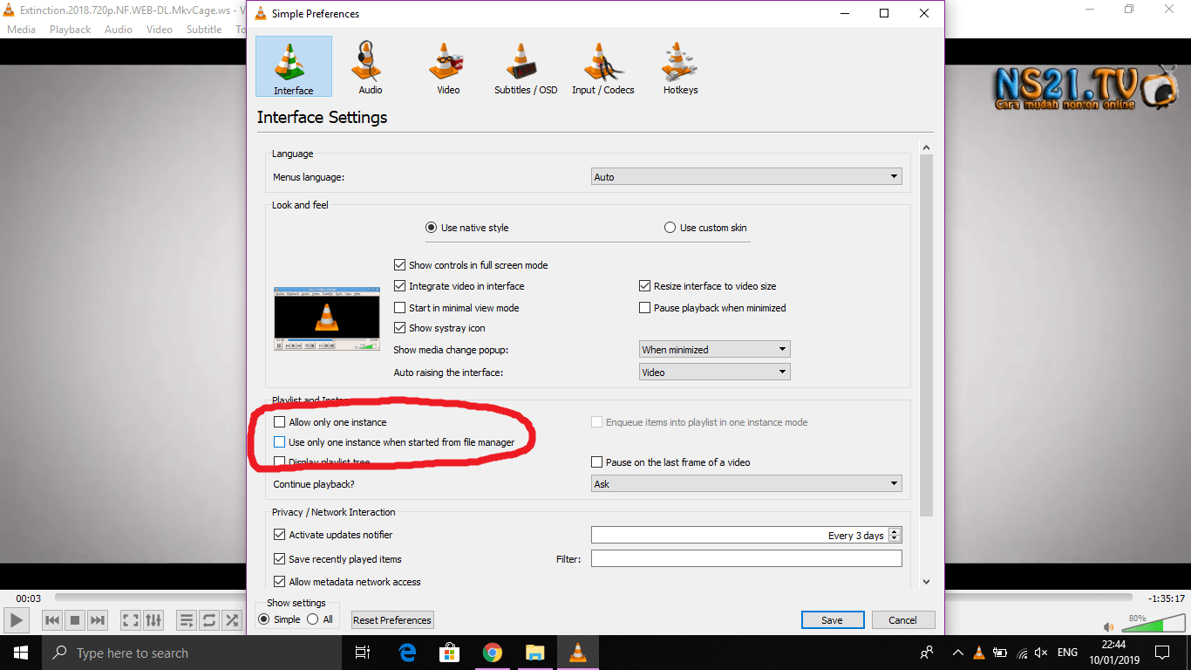
Task: Skip to previous media in VLC player
Action: pyautogui.click(x=52, y=620)
